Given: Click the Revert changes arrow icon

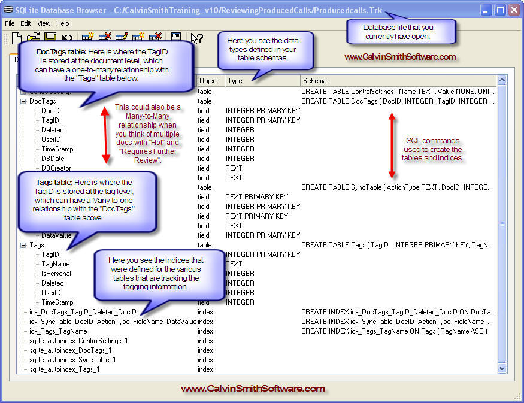Looking at the screenshot, I should pyautogui.click(x=67, y=38).
